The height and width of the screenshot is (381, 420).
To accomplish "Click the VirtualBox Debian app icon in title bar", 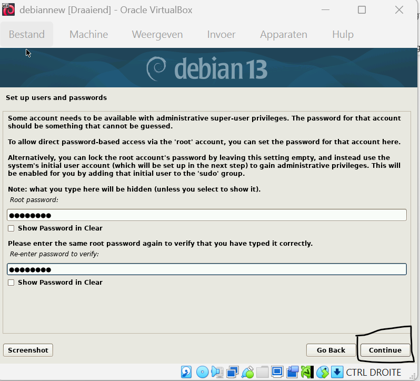I will point(8,10).
